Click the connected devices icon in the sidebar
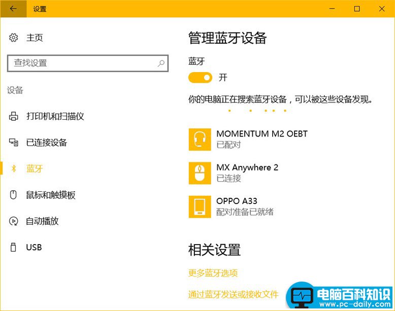 point(13,143)
